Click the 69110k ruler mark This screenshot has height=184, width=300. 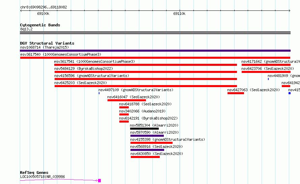pos(179,14)
